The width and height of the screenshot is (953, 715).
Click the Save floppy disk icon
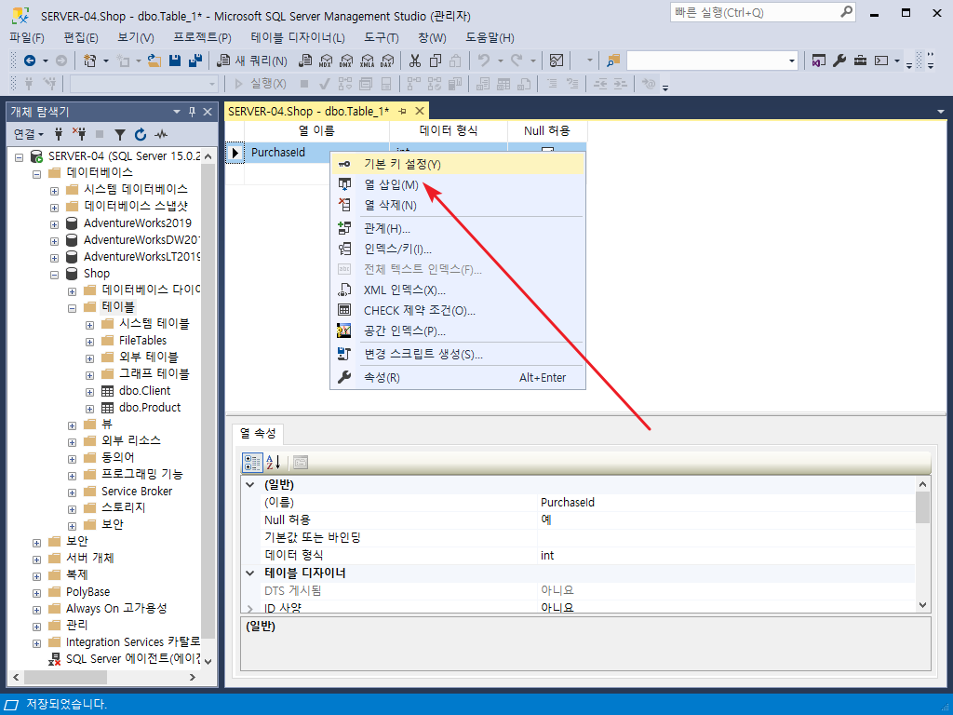click(175, 61)
